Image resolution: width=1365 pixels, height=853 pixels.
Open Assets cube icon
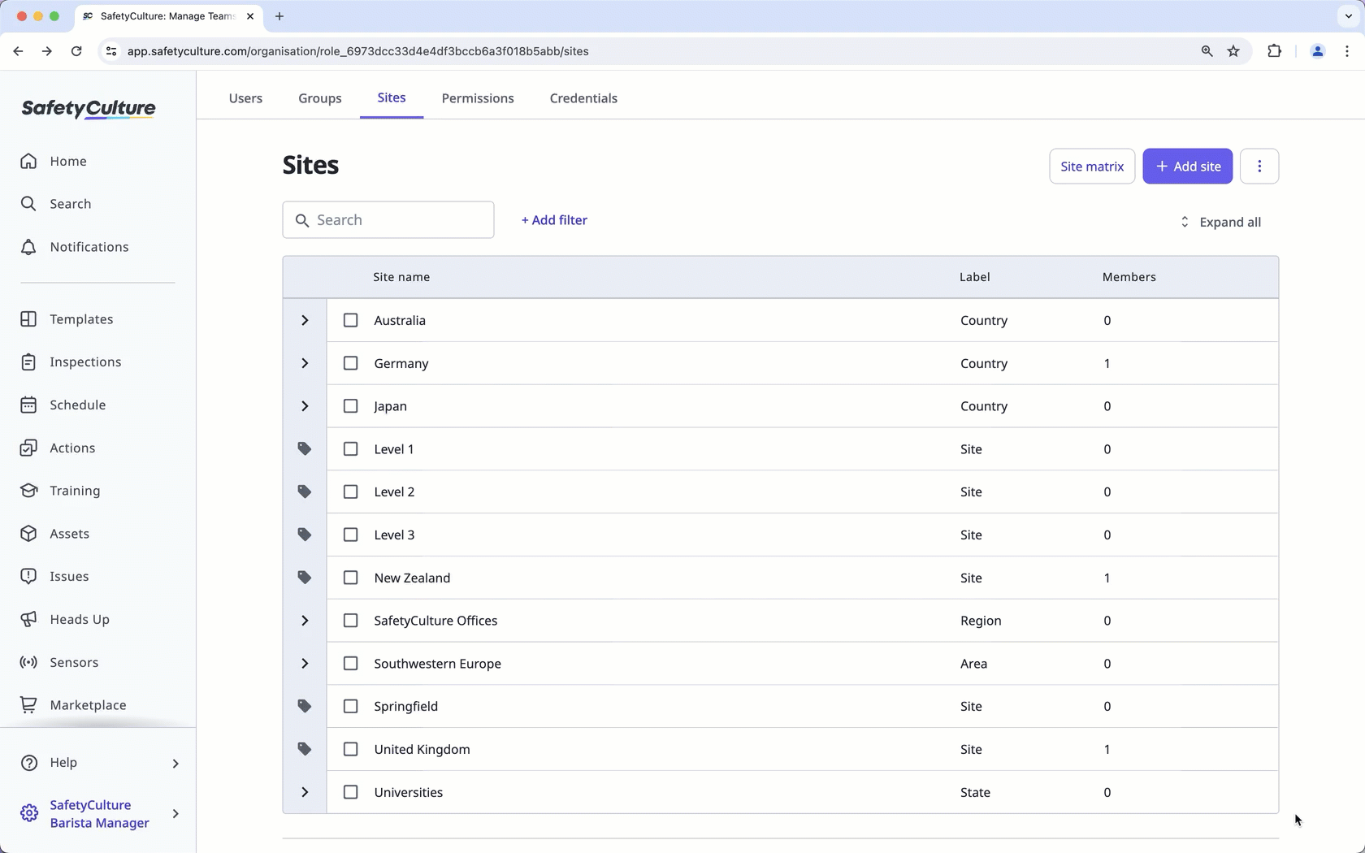[x=28, y=534]
